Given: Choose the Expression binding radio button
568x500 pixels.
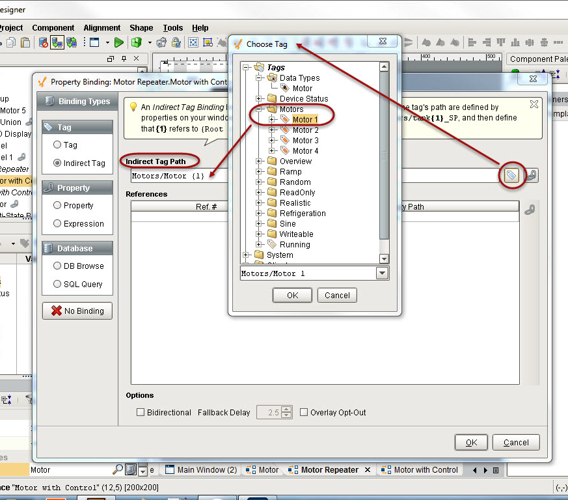Looking at the screenshot, I should coord(57,224).
